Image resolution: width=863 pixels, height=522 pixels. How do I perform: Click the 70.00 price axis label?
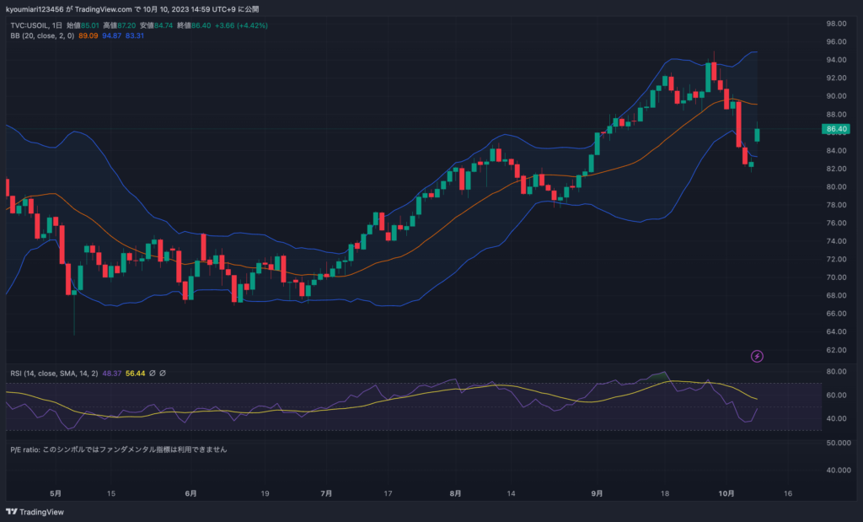coord(836,277)
